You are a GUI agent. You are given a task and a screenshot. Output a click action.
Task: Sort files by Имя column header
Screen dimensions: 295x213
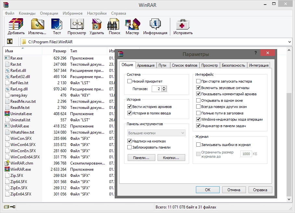pos(22,51)
